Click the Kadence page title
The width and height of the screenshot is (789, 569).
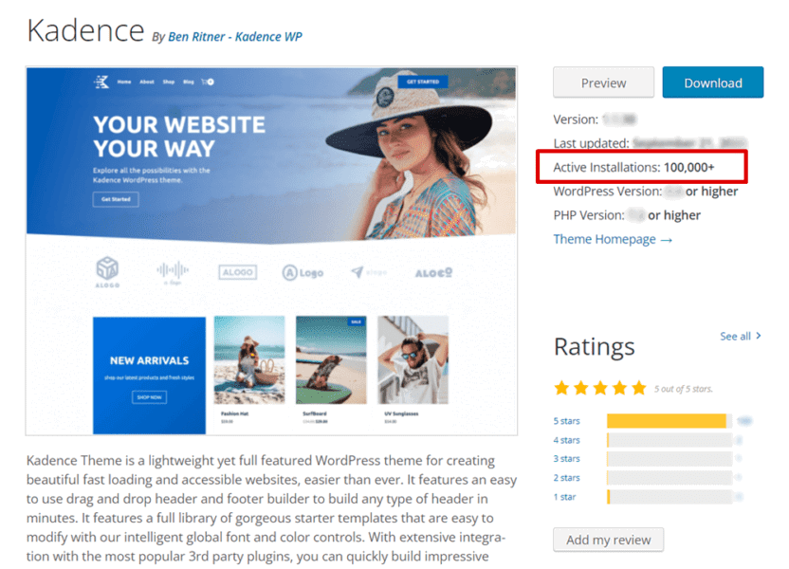point(85,30)
